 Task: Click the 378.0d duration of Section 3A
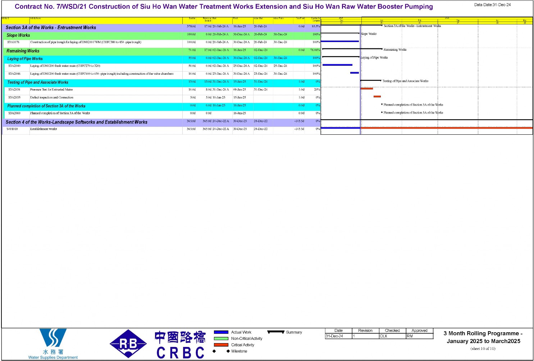(191, 27)
